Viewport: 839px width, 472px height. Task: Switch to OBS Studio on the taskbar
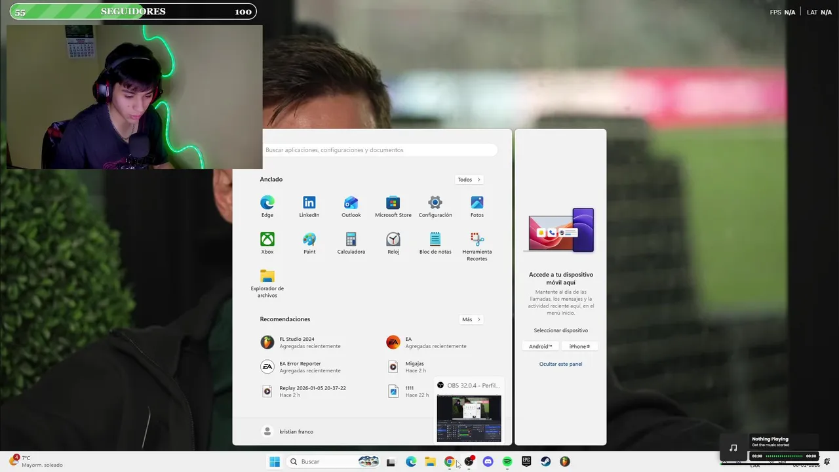pyautogui.click(x=469, y=462)
